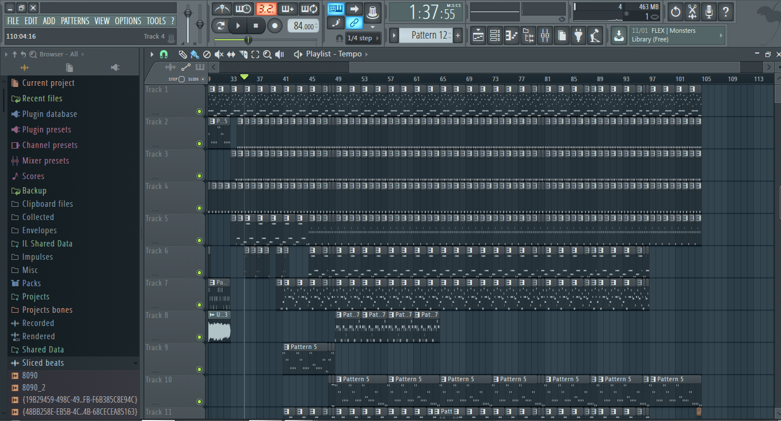Mute Track 4 with its green light
Screen dimensions: 781x421
tap(199, 208)
